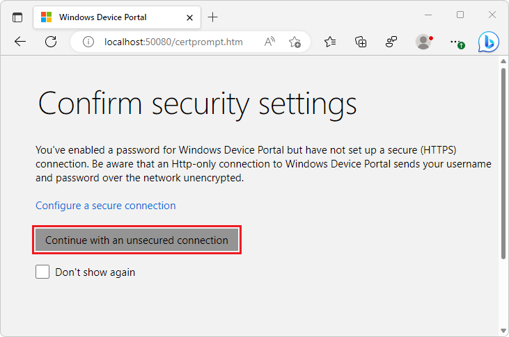Screen dimensions: 509x337
Task: View site information icon in address bar
Action: [88, 42]
